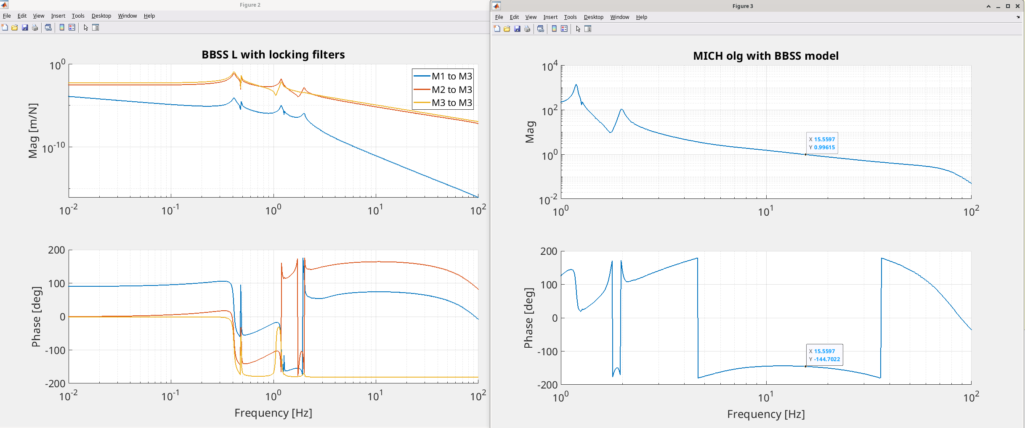This screenshot has width=1025, height=428.
Task: Click Open File icon in Figure 3 toolbar
Action: pos(507,29)
